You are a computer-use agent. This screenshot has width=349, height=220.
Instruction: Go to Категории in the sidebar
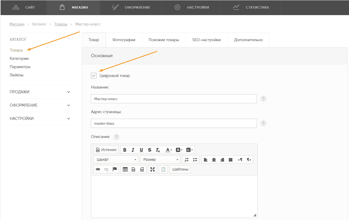click(x=19, y=59)
